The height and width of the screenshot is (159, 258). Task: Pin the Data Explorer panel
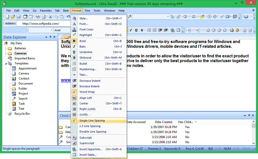pos(50,37)
